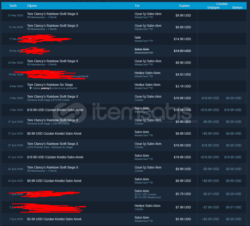Open '$9.99 USD Cüzdan Kredisi' row dated 27 Şub
The height and width of the screenshot is (226, 250).
[124, 134]
